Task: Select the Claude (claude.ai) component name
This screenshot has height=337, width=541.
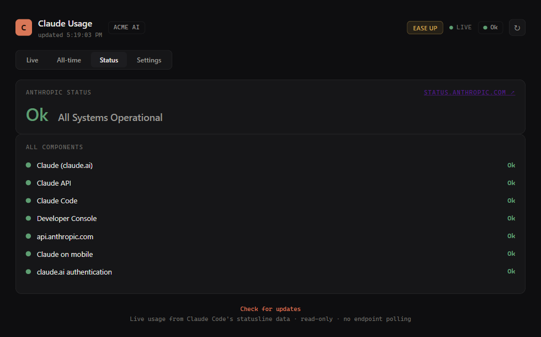Action: pos(65,165)
